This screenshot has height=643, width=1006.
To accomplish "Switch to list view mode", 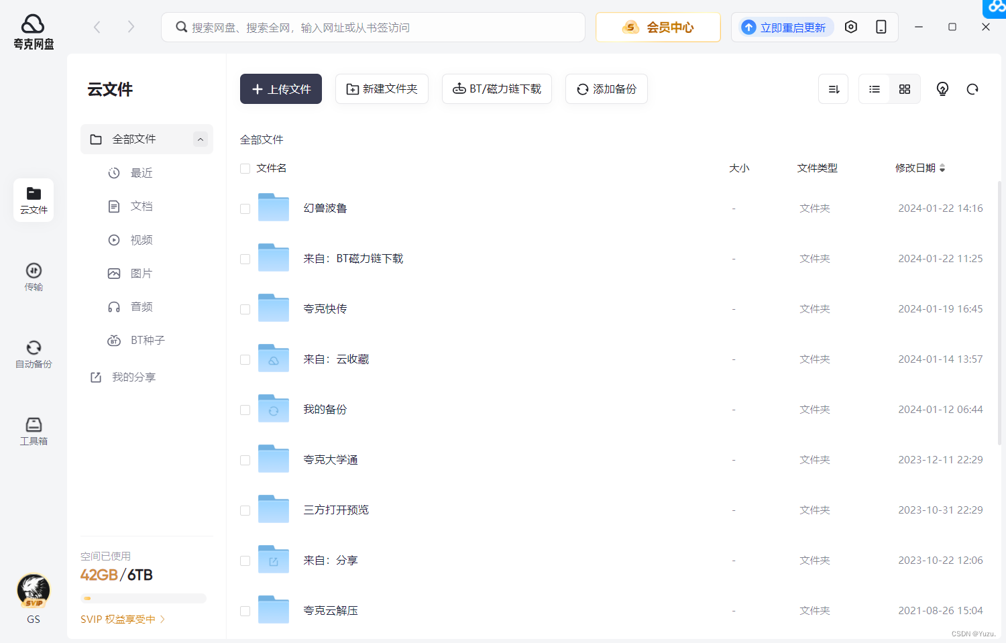I will pyautogui.click(x=874, y=89).
